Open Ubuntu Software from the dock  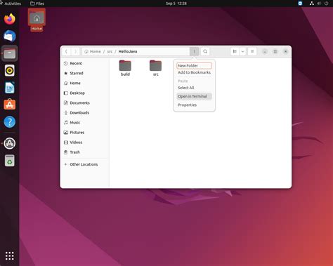[x=10, y=105]
